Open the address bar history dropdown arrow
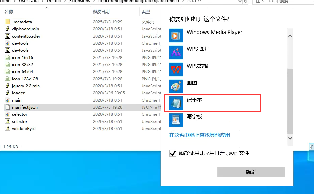Image resolution: width=314 pixels, height=194 pixels. tap(240, 1)
